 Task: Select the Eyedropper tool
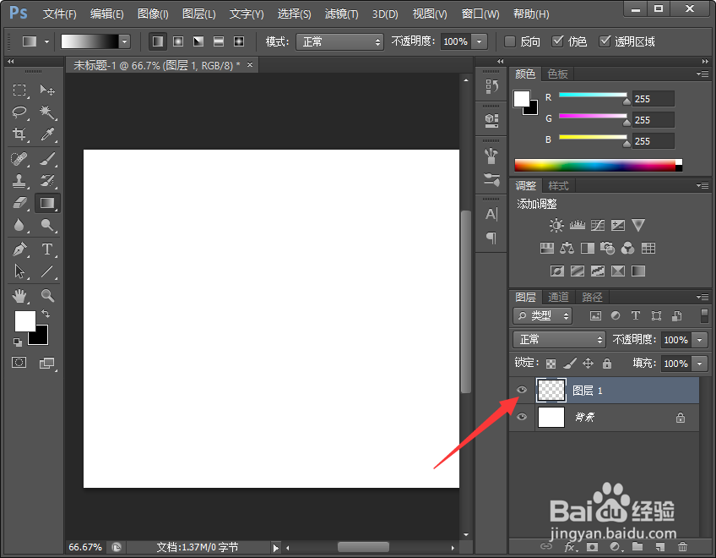[47, 134]
